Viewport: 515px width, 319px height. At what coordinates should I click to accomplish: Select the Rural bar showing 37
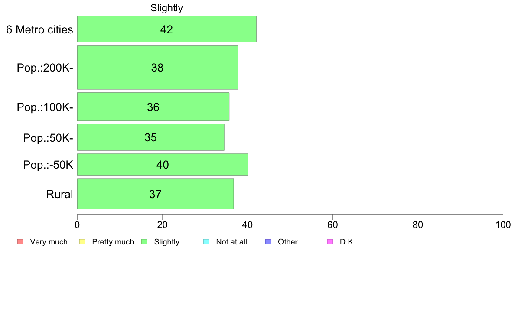pyautogui.click(x=155, y=194)
